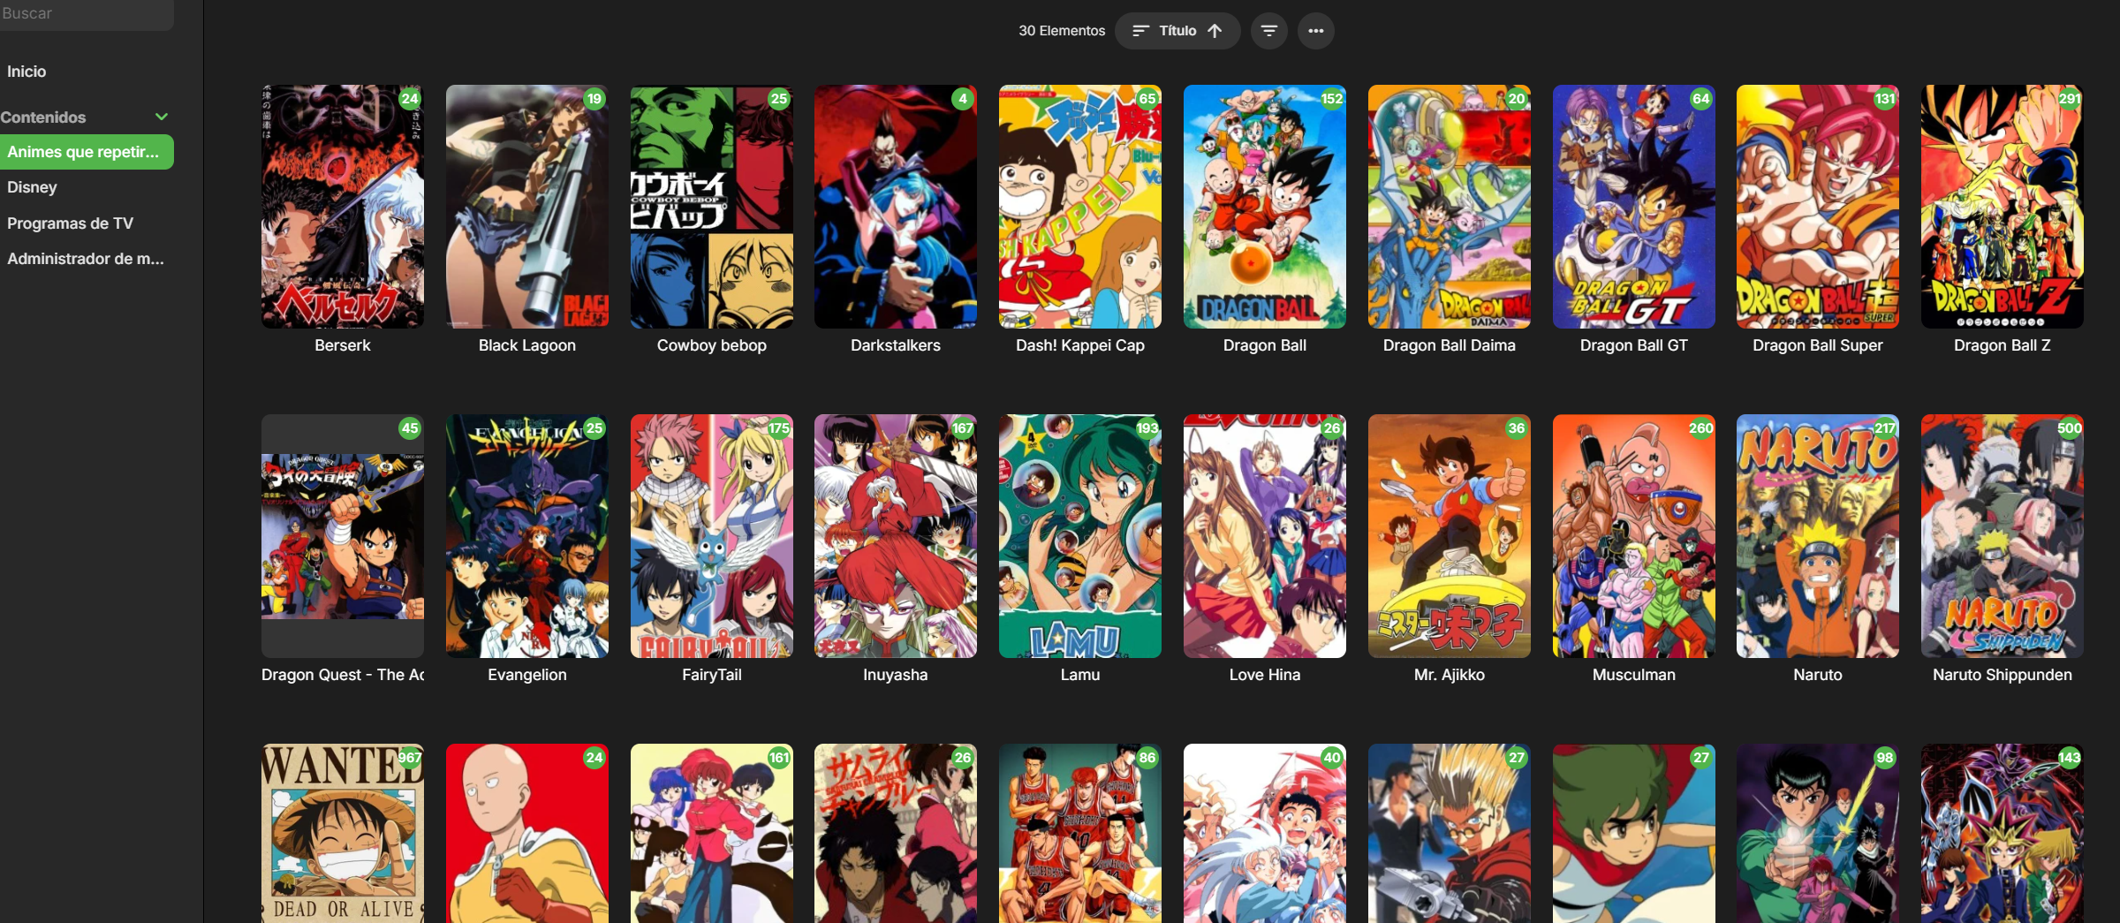2120x923 pixels.
Task: Open the Cowboy bebop poster
Action: pos(712,207)
